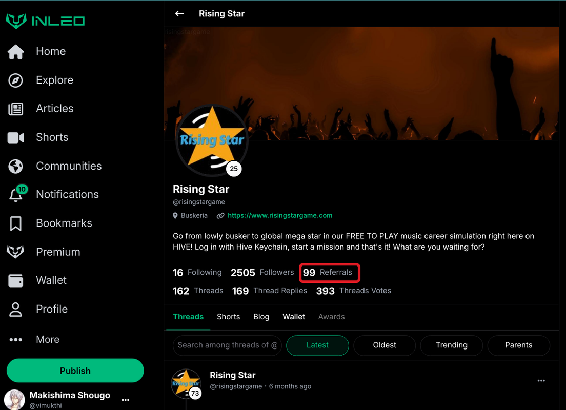The image size is (566, 410).
Task: Select the Oldest thread filter
Action: click(385, 345)
